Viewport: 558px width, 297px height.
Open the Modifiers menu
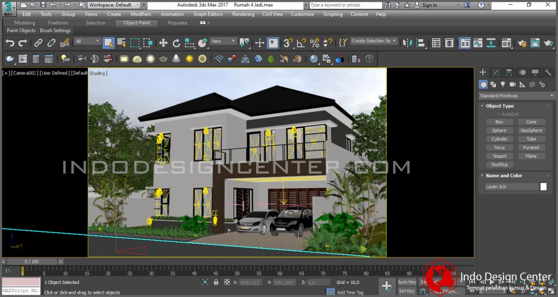click(141, 14)
